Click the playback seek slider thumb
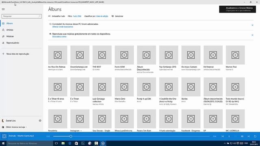Image resolution: width=260 pixels, height=146 pixels. click(71, 136)
